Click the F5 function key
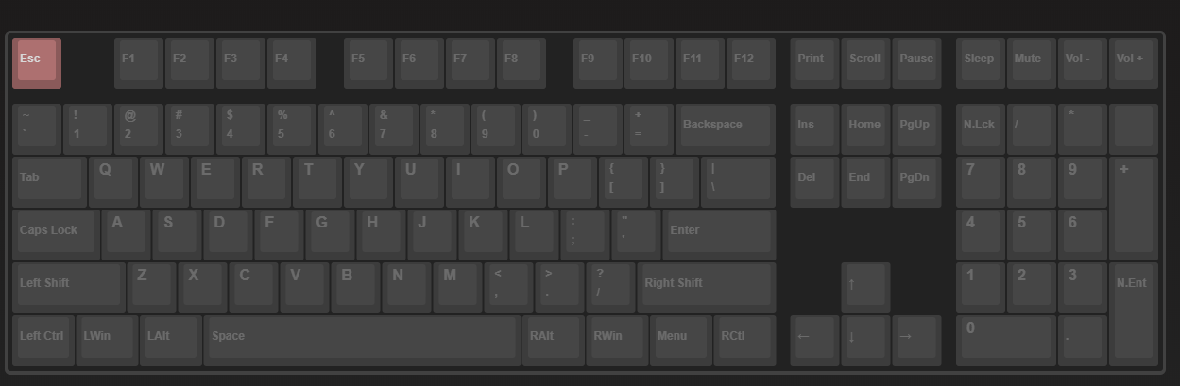Viewport: 1180px width, 386px height. click(368, 63)
